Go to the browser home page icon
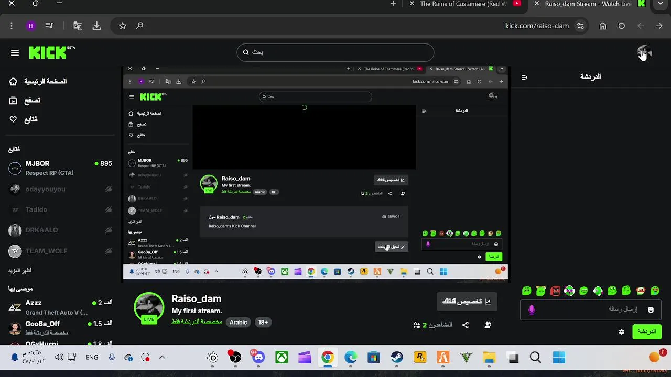Image resolution: width=671 pixels, height=377 pixels. [603, 26]
